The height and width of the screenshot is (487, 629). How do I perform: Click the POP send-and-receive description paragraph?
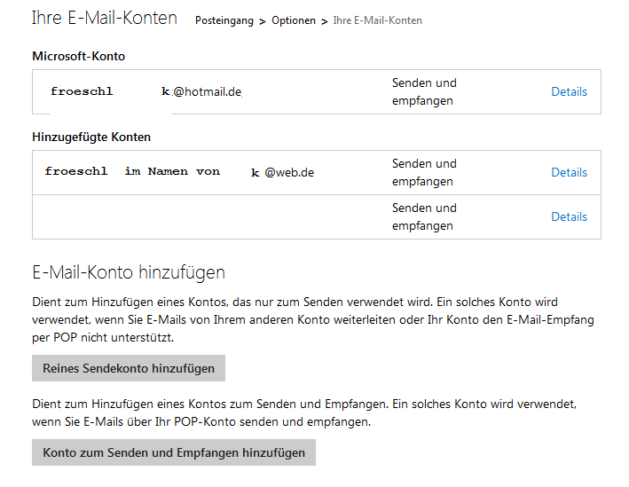click(x=303, y=412)
